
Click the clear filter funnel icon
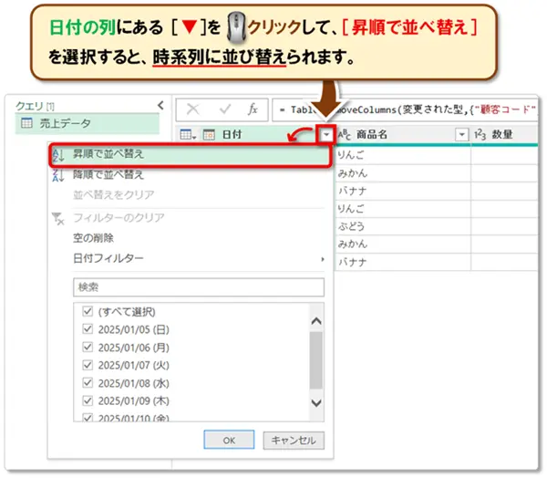coord(58,219)
